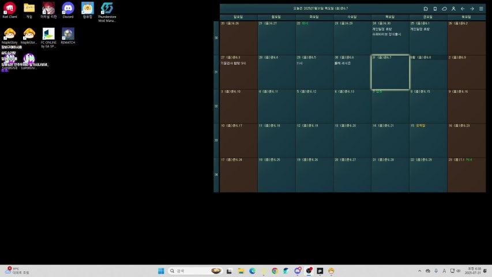Open Discord desktop shortcut

[68, 10]
